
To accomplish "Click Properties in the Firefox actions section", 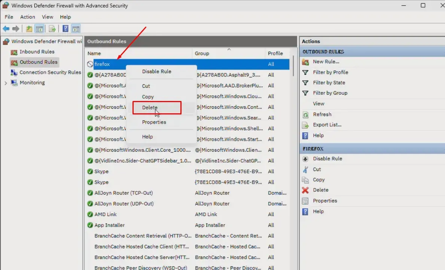I will pyautogui.click(x=325, y=201).
